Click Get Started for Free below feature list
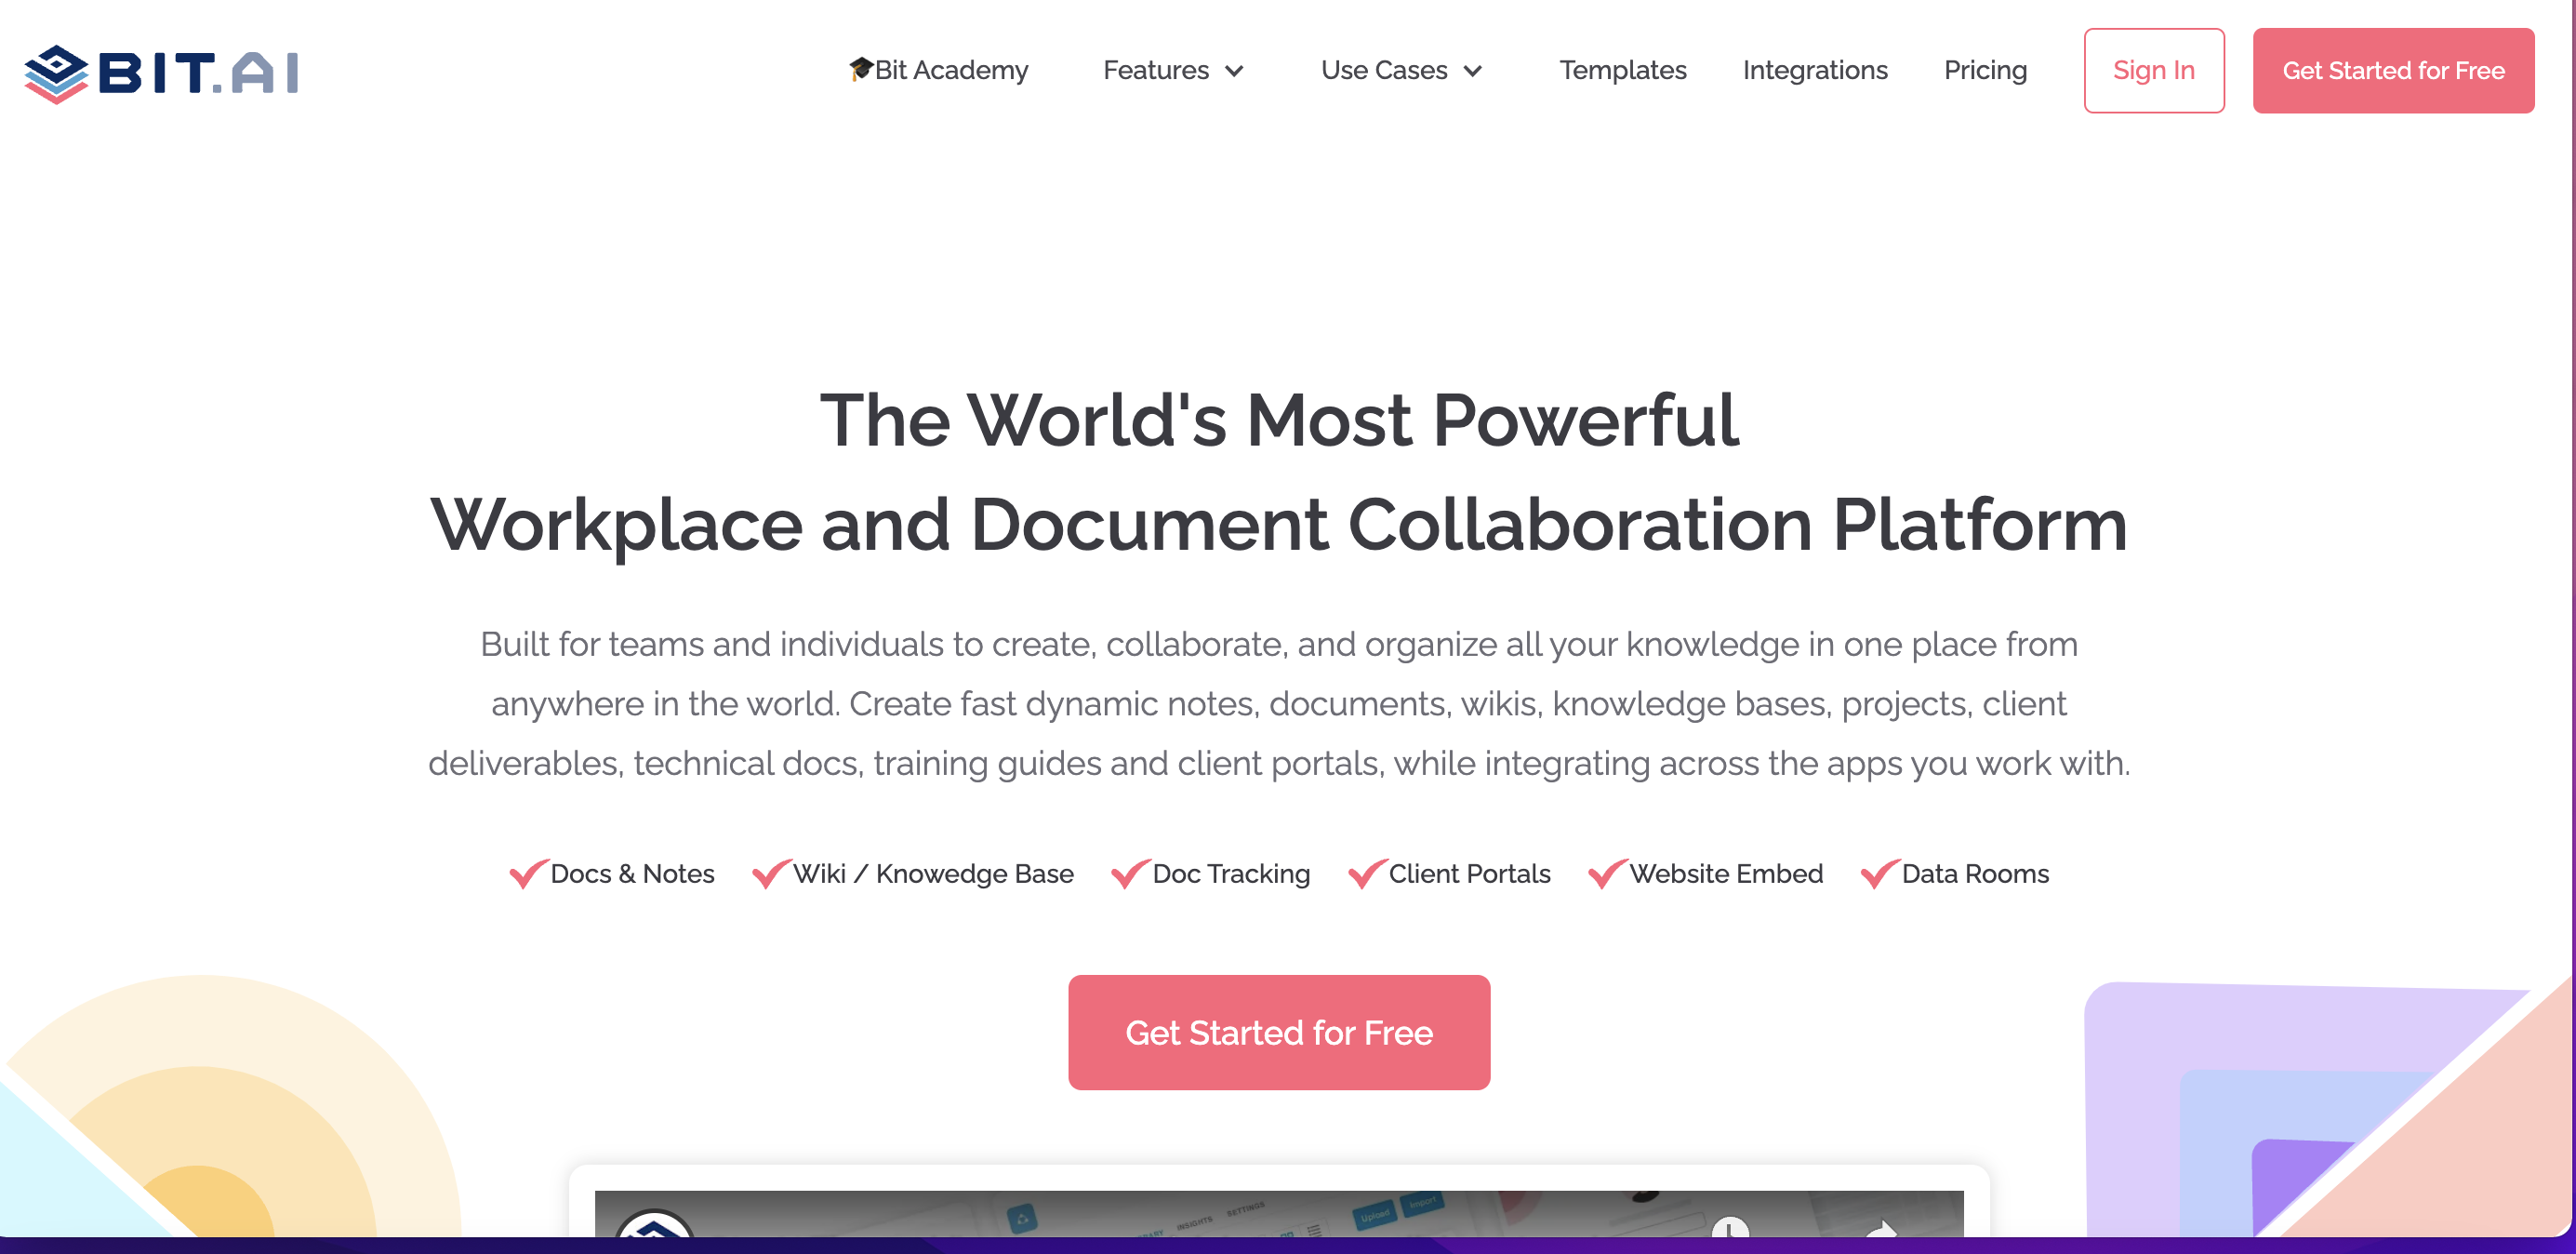This screenshot has height=1254, width=2576. 1278,1032
